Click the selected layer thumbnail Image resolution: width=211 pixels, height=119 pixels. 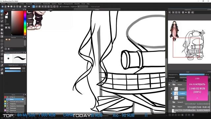pyautogui.click(x=176, y=93)
